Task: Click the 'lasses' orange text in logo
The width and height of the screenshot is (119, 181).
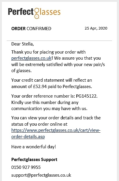Action: [x=50, y=12]
